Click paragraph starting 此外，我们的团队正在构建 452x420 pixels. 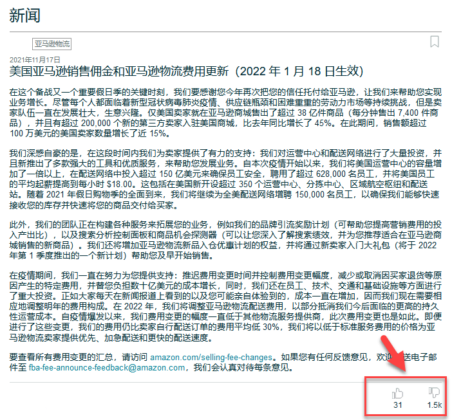225,240
